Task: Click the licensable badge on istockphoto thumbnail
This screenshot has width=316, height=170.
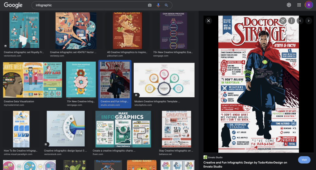Action: [136, 95]
